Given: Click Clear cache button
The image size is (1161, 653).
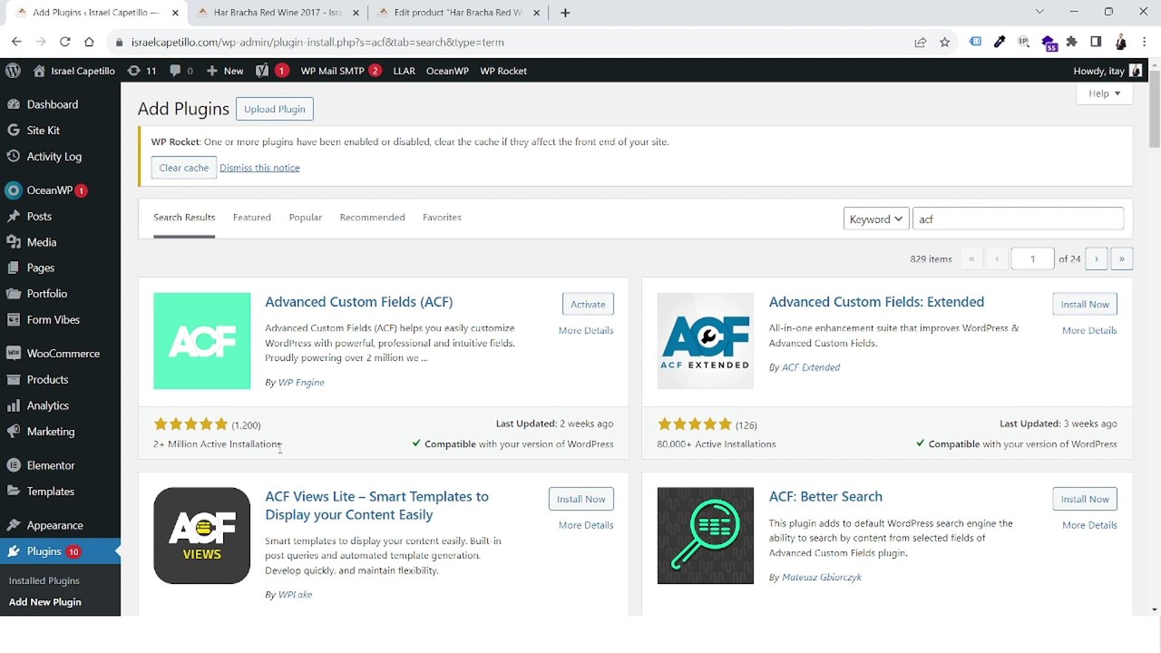Looking at the screenshot, I should coord(183,168).
